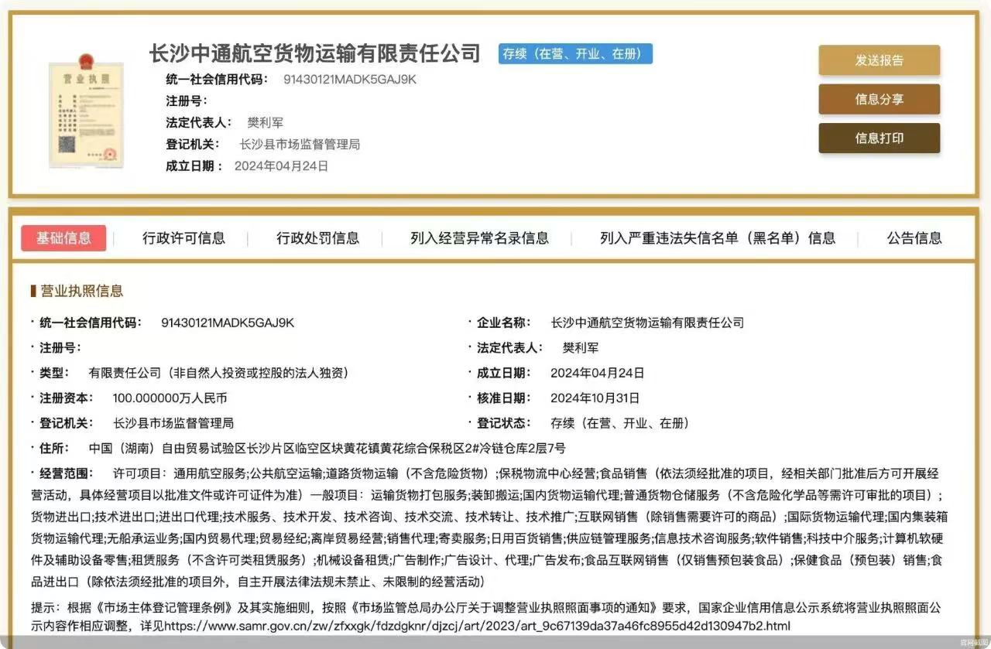991x649 pixels.
Task: Open the business license thumbnail image
Action: (x=86, y=111)
